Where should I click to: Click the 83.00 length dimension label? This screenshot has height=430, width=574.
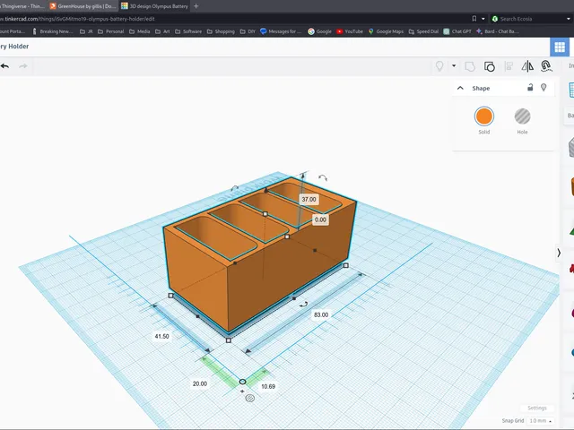(321, 314)
